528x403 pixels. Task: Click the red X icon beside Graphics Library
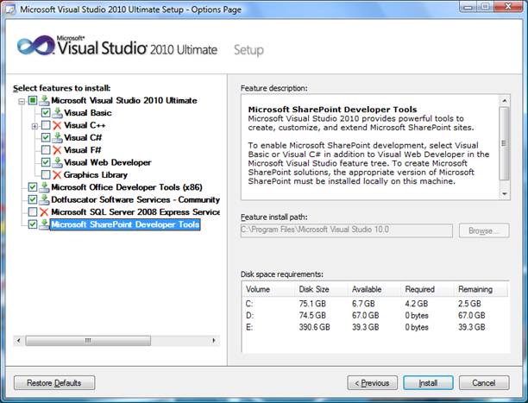coord(57,175)
